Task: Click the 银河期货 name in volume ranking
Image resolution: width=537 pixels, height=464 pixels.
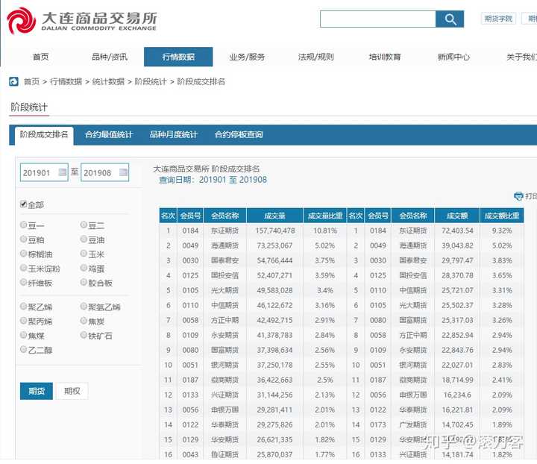Action: click(224, 365)
